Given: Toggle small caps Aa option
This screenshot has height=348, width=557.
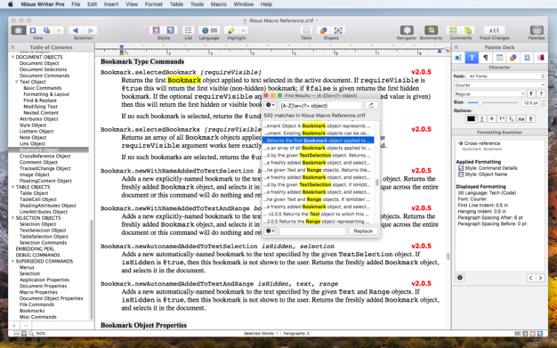Looking at the screenshot, I should pyautogui.click(x=521, y=118).
